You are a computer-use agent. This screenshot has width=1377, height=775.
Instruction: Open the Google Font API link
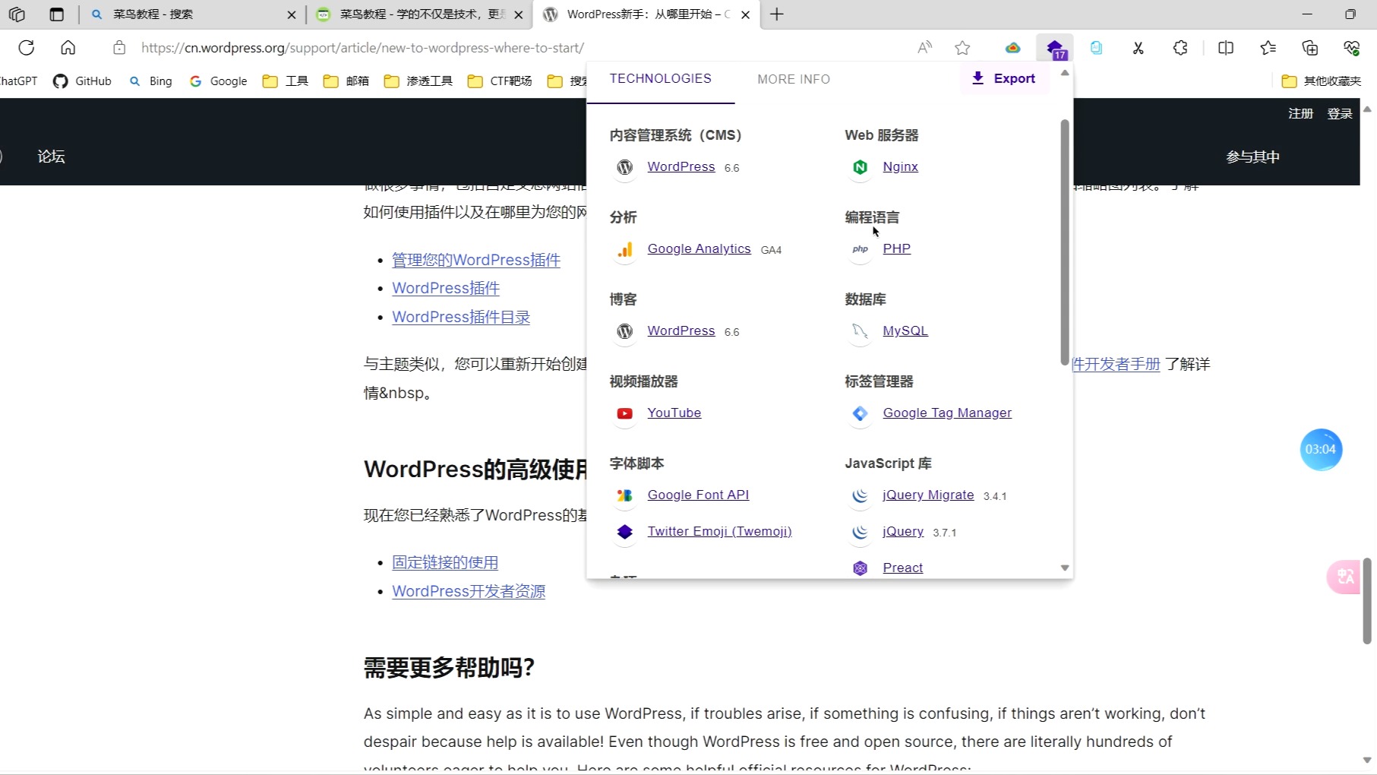[x=698, y=495]
